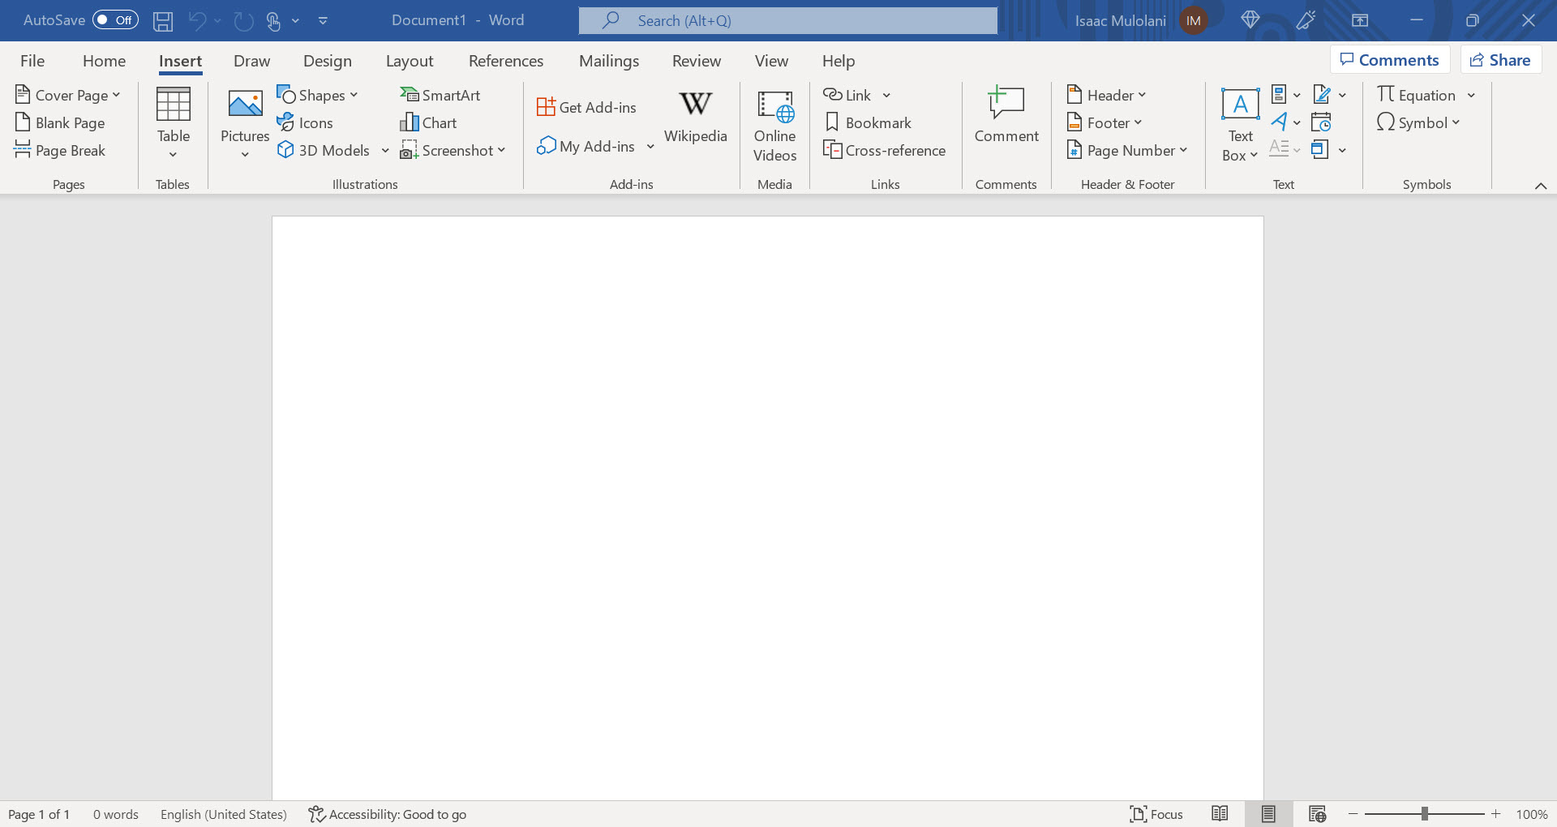This screenshot has height=827, width=1557.
Task: Click the word count in status bar
Action: 115,814
